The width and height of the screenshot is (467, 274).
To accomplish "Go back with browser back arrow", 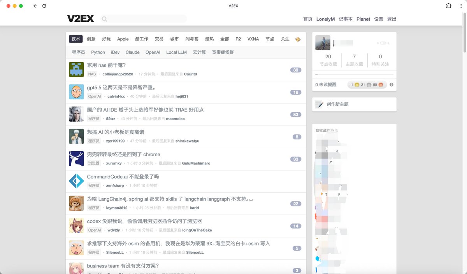I will [35, 6].
